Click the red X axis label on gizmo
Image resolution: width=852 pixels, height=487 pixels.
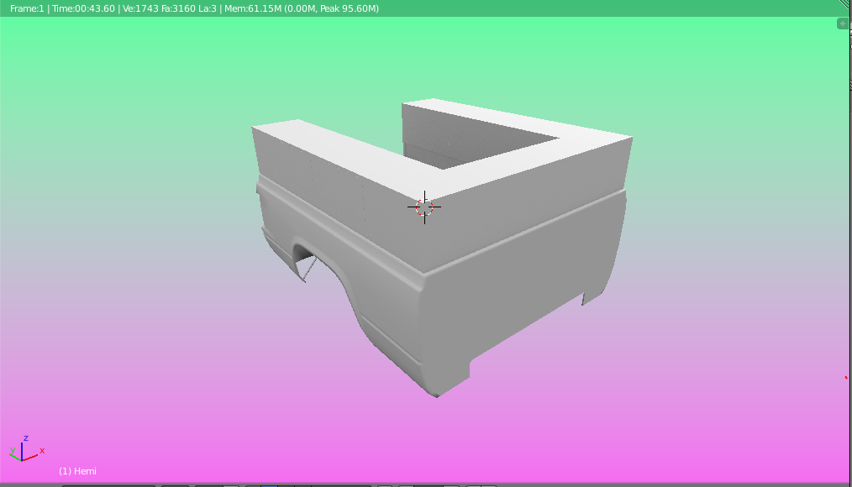point(42,451)
